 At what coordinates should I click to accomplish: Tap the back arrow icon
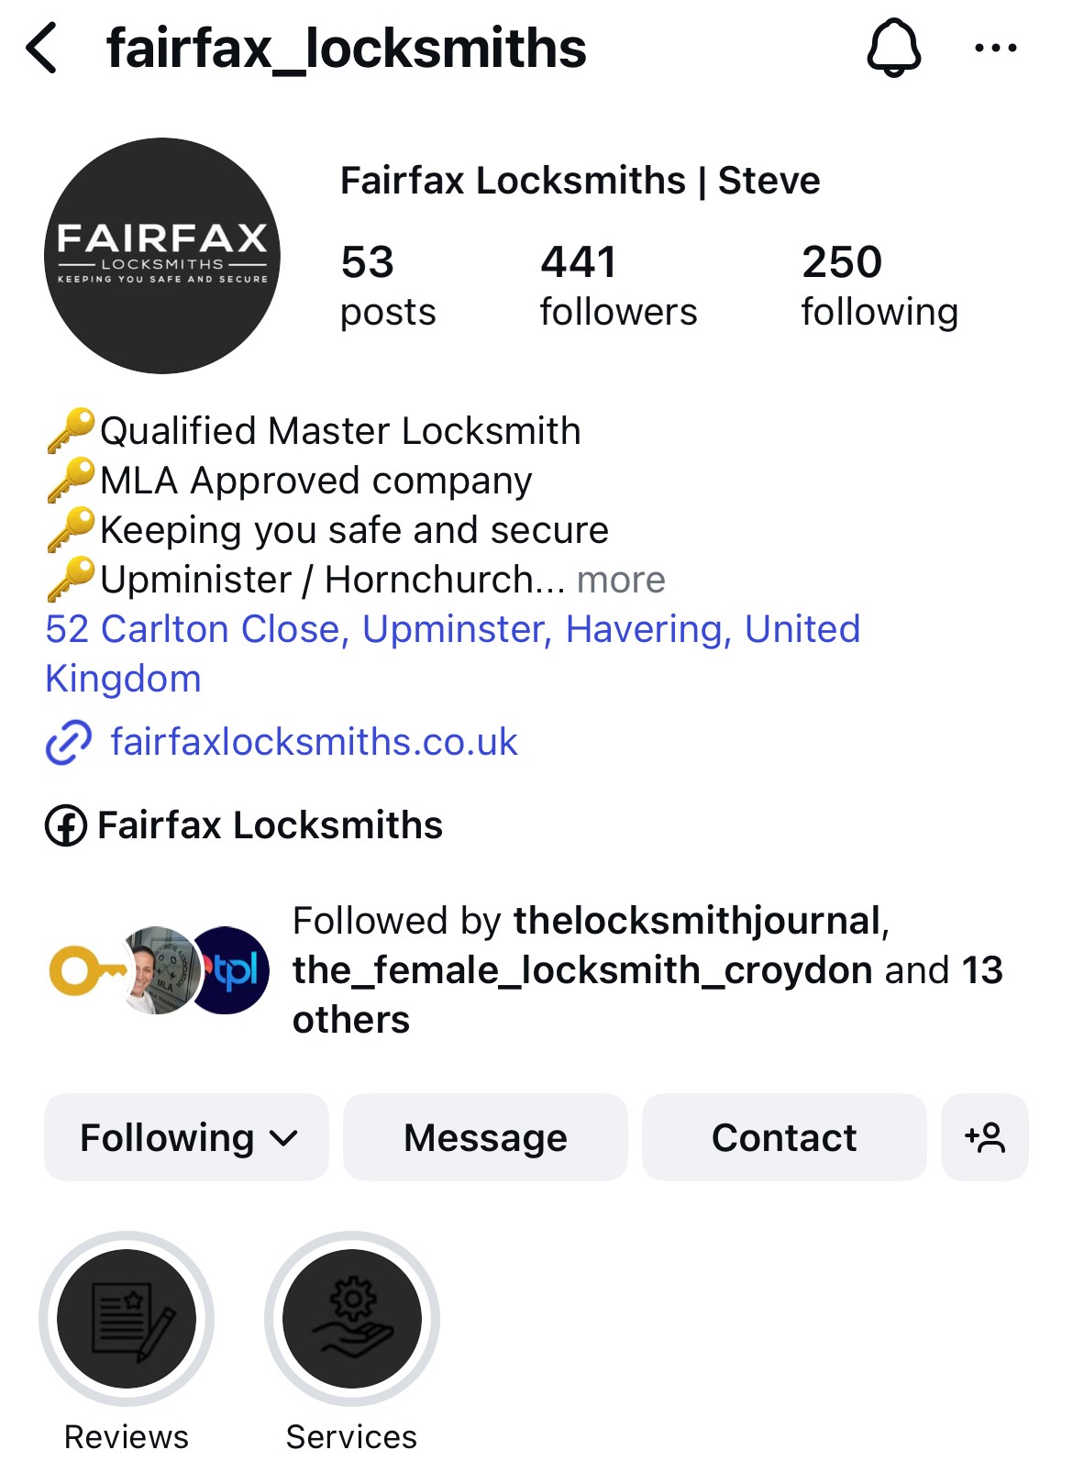42,49
